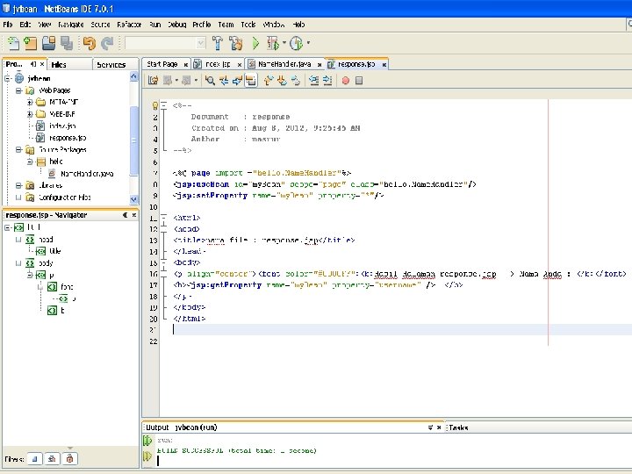Run the project with green play icon
Screen dimensions: 632x474
[x=255, y=43]
